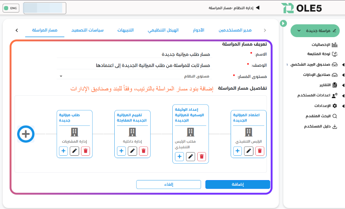Screen dimensions: 345x209
Task: Delete the إعداد الوثيقة الرسمية step
Action: 202,156
